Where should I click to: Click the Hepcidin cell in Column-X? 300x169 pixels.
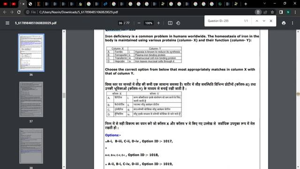click(x=121, y=61)
